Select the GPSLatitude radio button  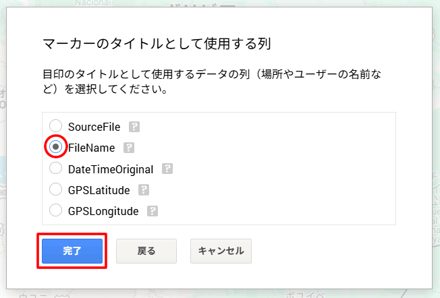[x=56, y=190]
